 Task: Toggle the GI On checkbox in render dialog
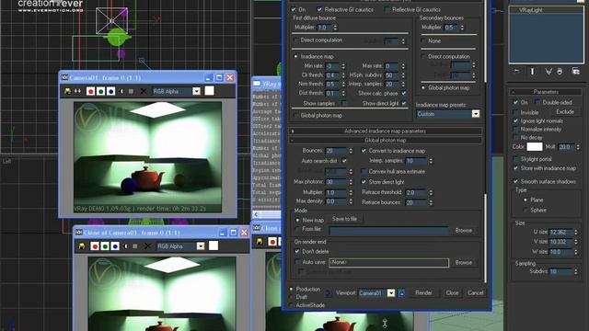tap(294, 9)
